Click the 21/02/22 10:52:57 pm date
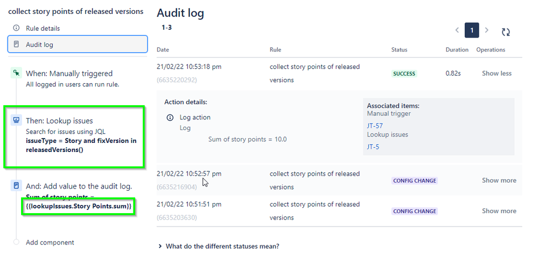This screenshot has width=538, height=261. pyautogui.click(x=188, y=173)
